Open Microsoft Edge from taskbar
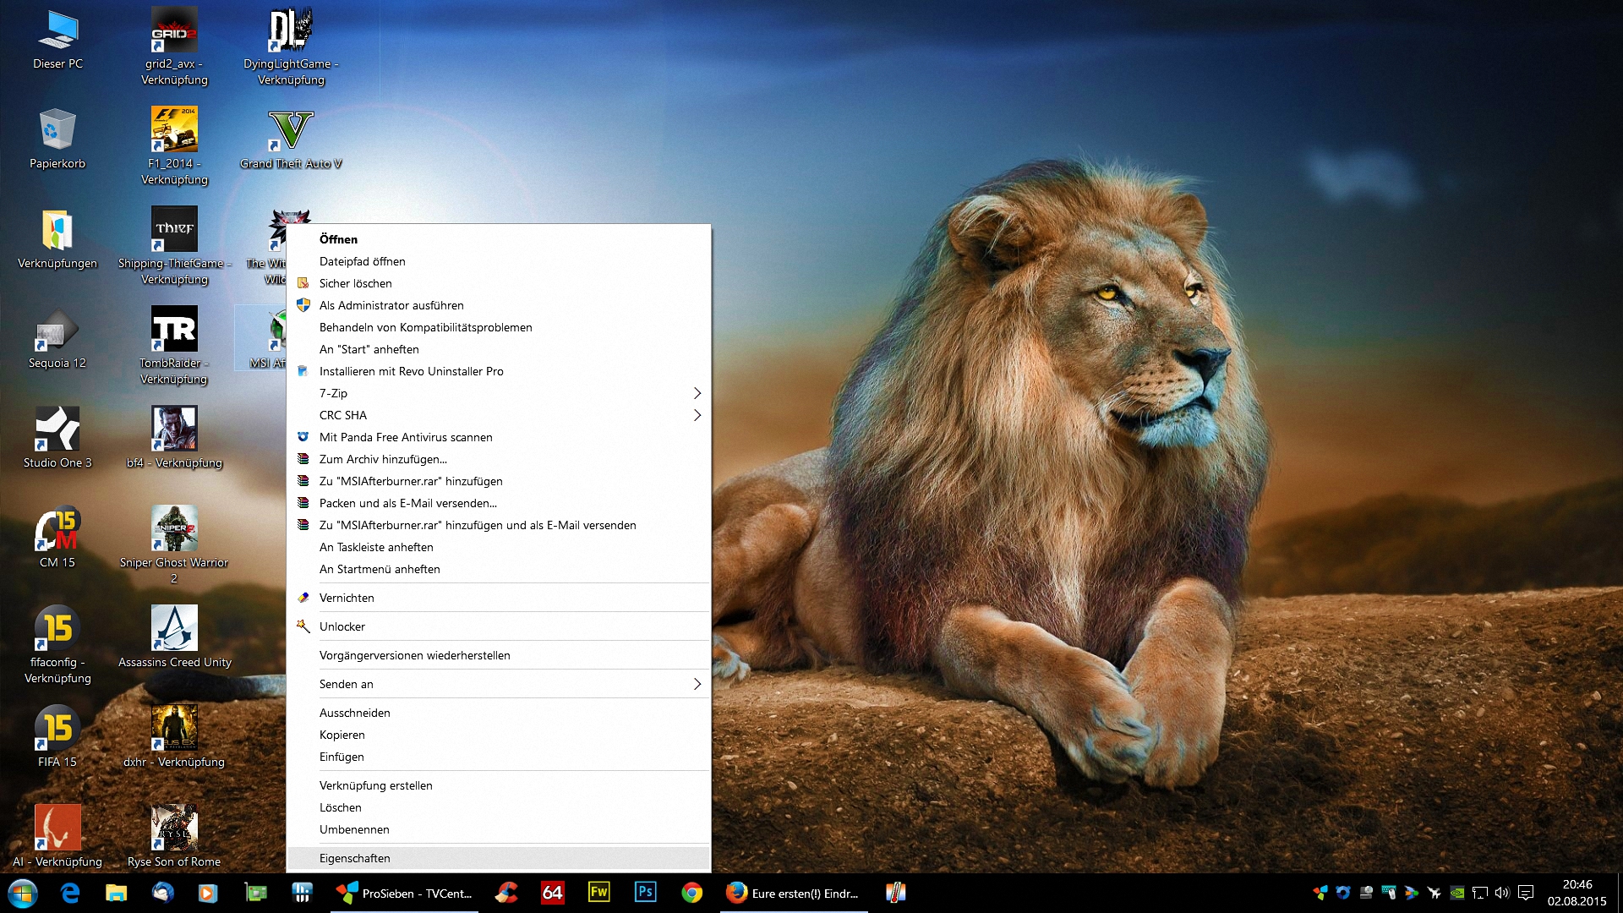Screen dimensions: 1623x913 (70, 893)
